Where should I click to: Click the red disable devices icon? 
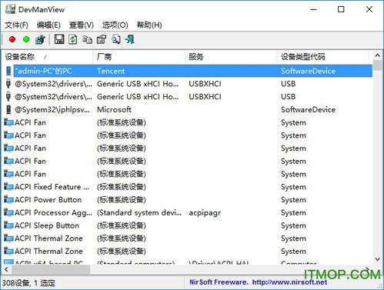[x=12, y=39]
